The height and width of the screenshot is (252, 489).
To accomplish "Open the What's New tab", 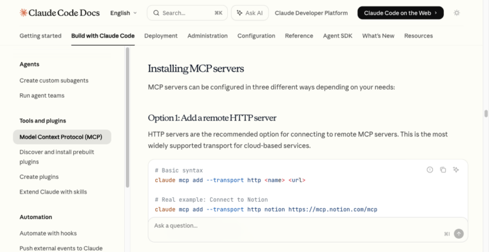I will click(378, 36).
